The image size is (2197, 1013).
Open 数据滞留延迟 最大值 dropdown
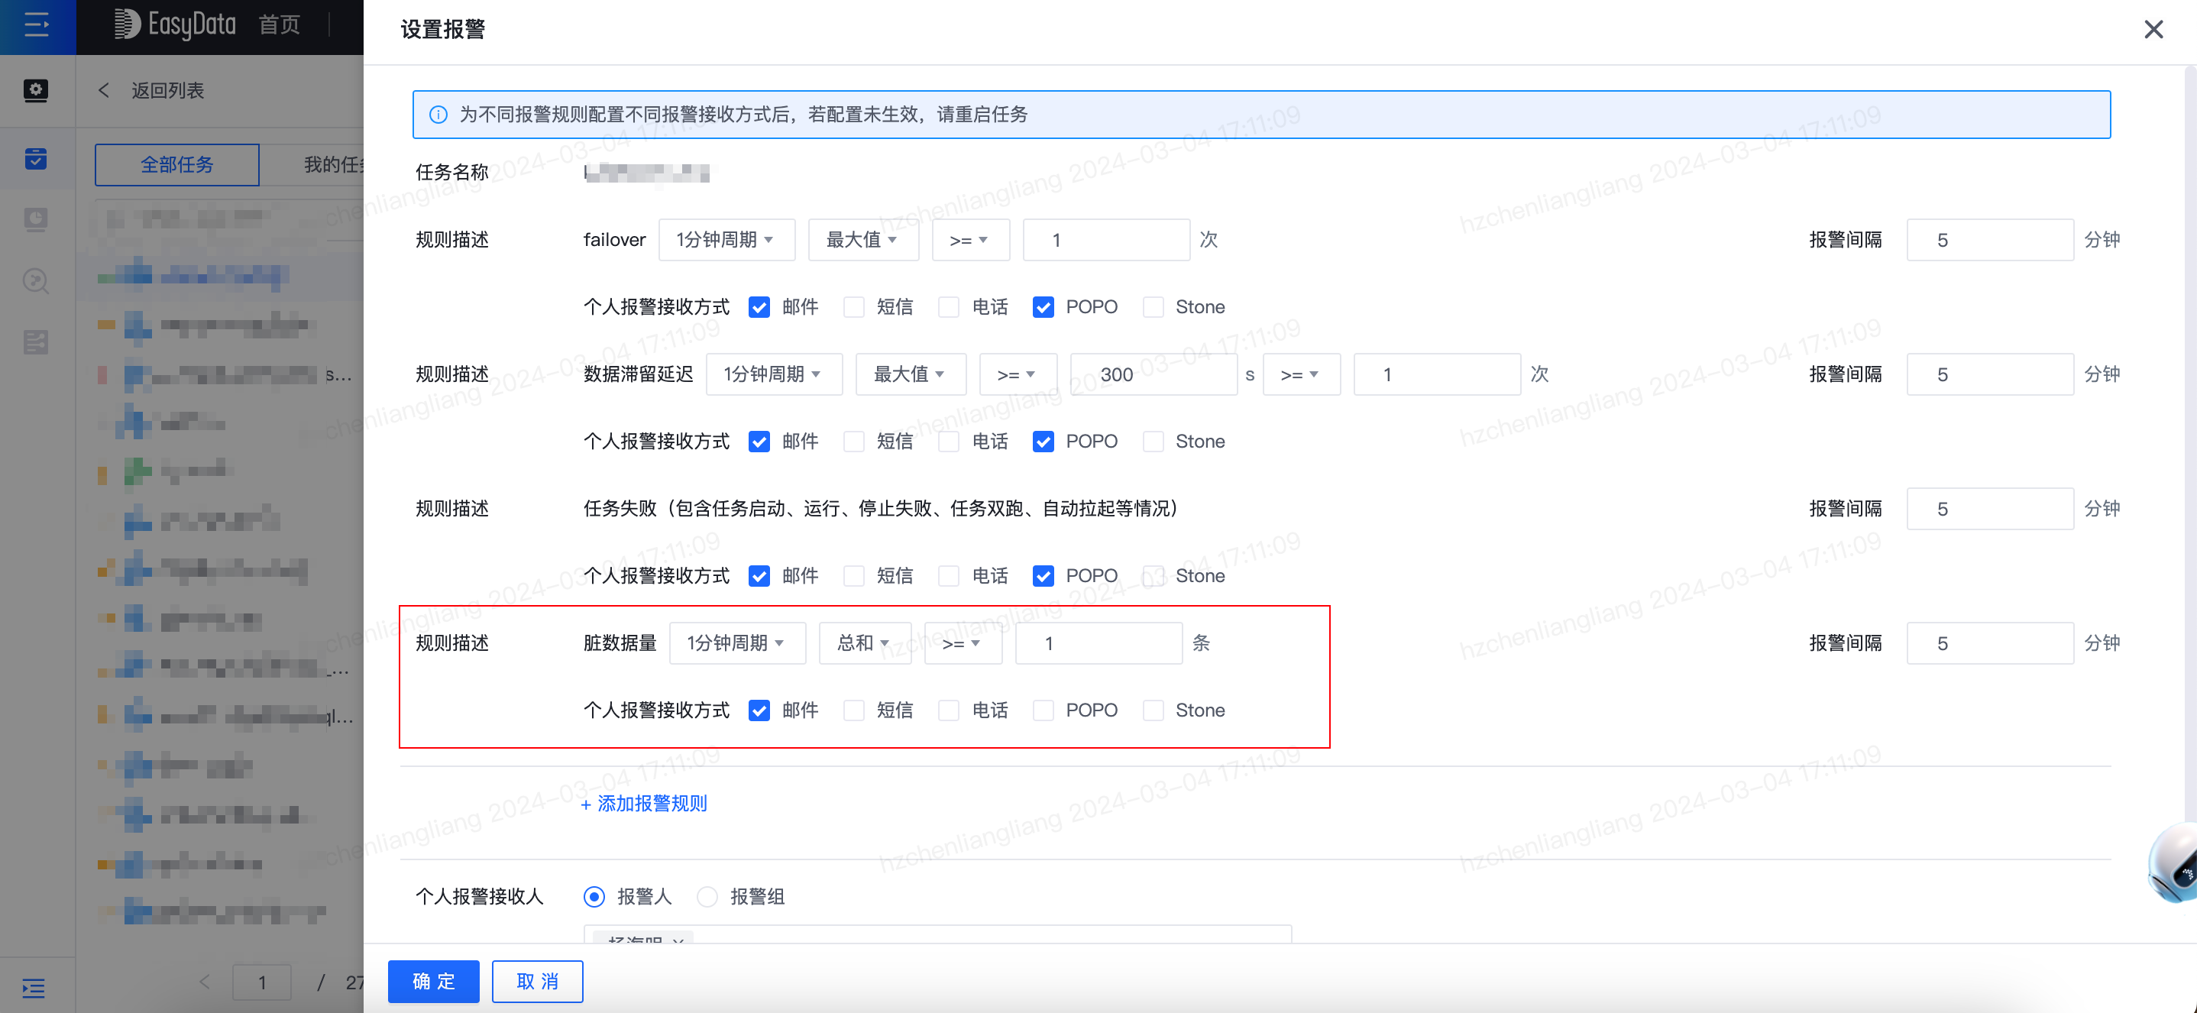pos(911,375)
